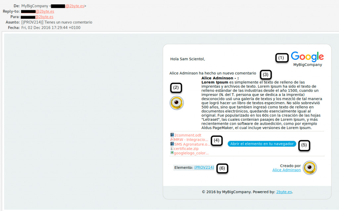Click the Elemento: label
The width and height of the screenshot is (339, 211).
click(184, 168)
